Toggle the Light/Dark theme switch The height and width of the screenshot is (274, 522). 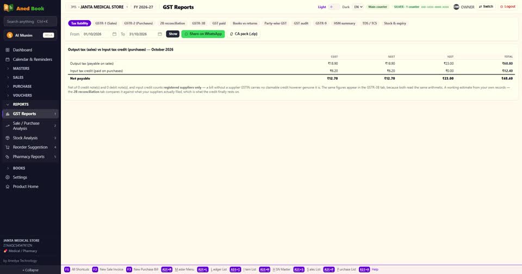(334, 7)
